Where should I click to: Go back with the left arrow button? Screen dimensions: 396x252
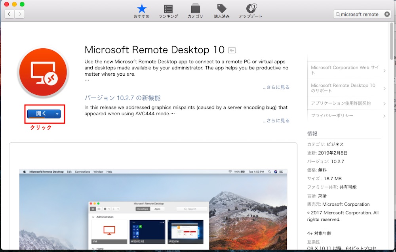click(10, 14)
